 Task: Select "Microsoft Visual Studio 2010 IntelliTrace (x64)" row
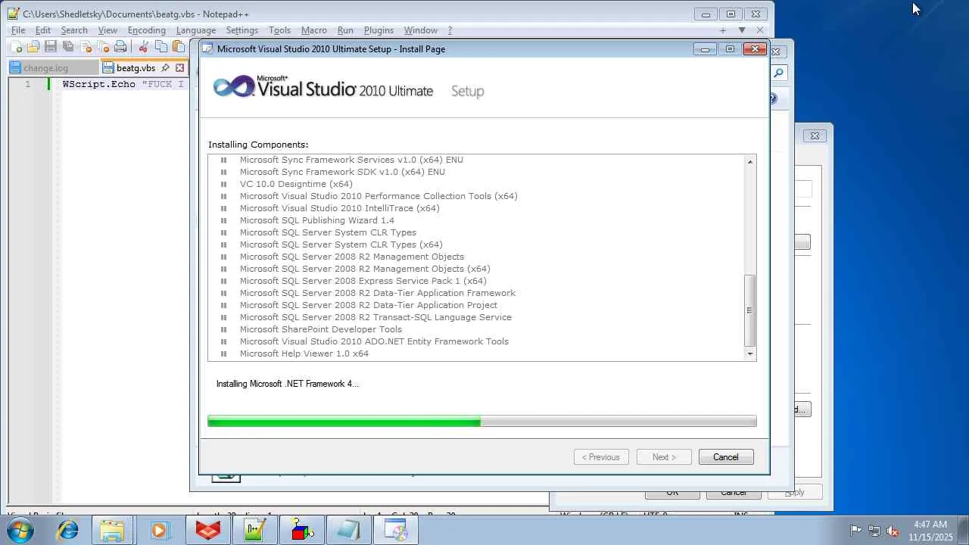click(340, 208)
